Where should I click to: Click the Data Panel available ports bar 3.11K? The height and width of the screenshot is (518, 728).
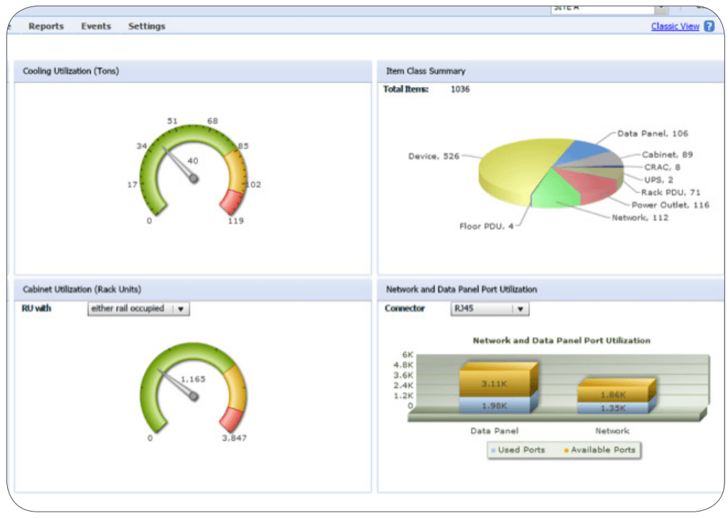494,384
